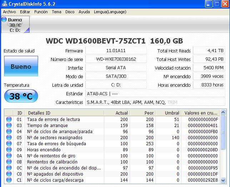Click the Total Host Writes value 92,43 PB
Viewport: 230px width, 187px height.
tap(209, 59)
